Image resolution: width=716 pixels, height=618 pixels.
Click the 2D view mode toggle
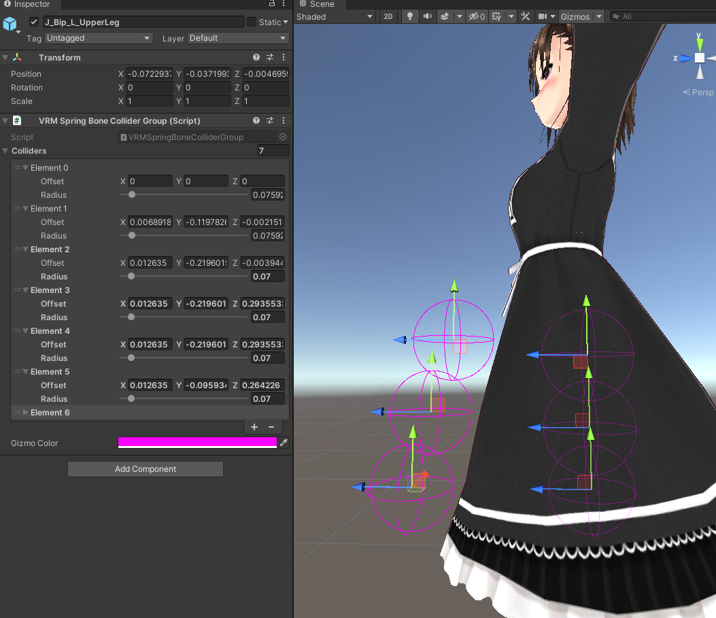[x=388, y=16]
